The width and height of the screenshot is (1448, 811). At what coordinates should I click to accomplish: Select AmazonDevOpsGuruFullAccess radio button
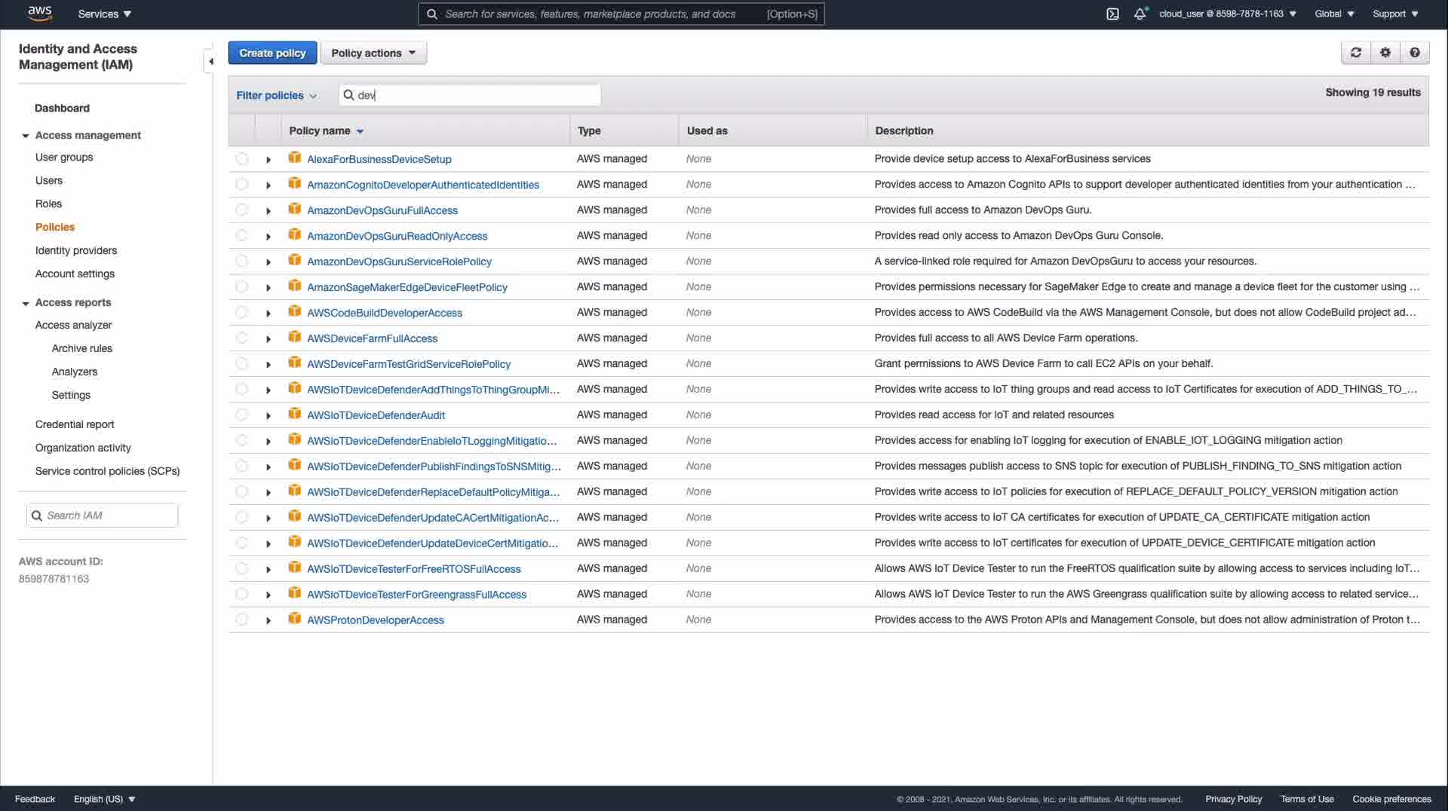(241, 210)
